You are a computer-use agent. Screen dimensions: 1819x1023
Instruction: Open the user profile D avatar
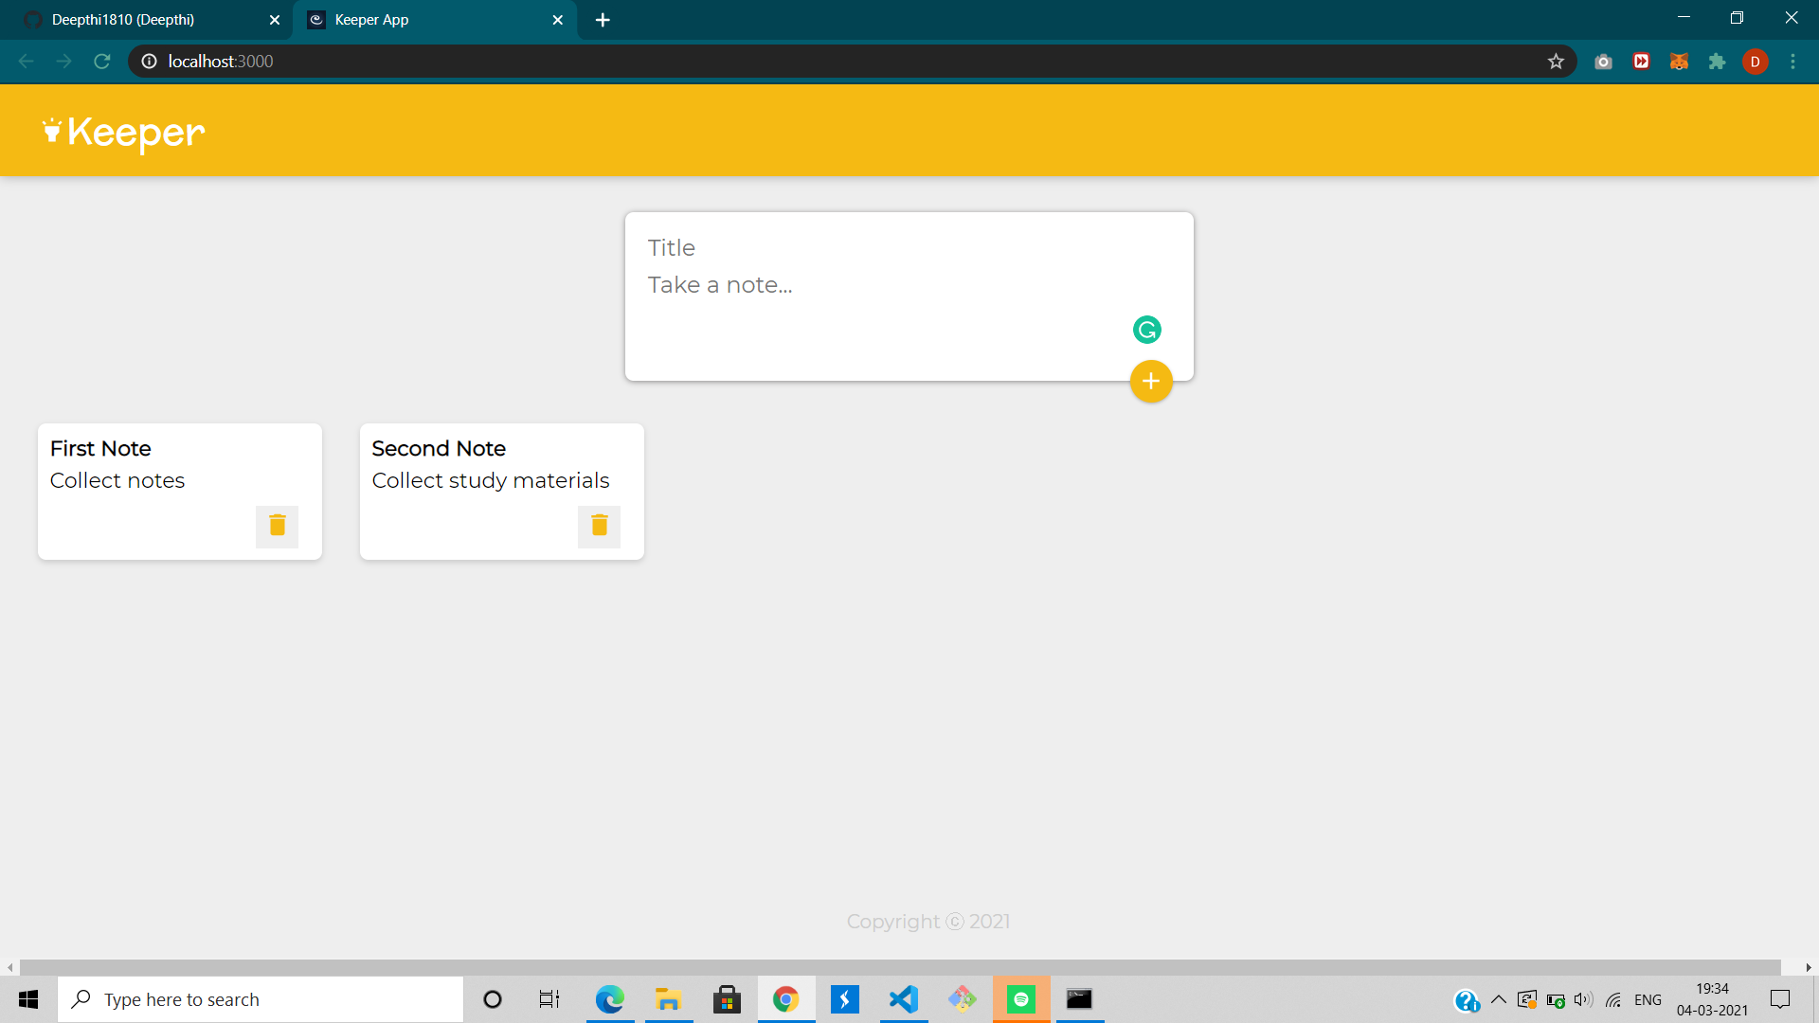(x=1755, y=62)
